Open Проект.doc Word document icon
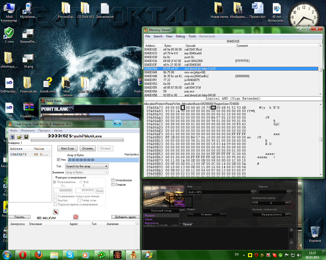Image resolution: width=326 pixels, height=260 pixels. pos(257,10)
